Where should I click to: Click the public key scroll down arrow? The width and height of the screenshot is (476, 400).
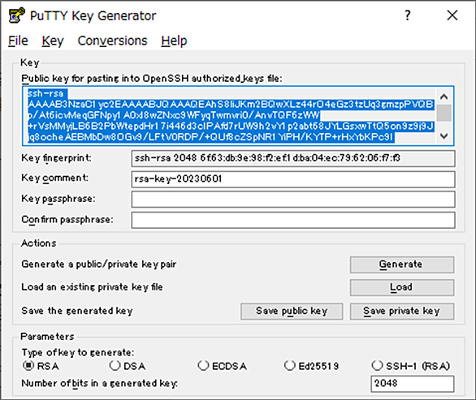(x=444, y=135)
